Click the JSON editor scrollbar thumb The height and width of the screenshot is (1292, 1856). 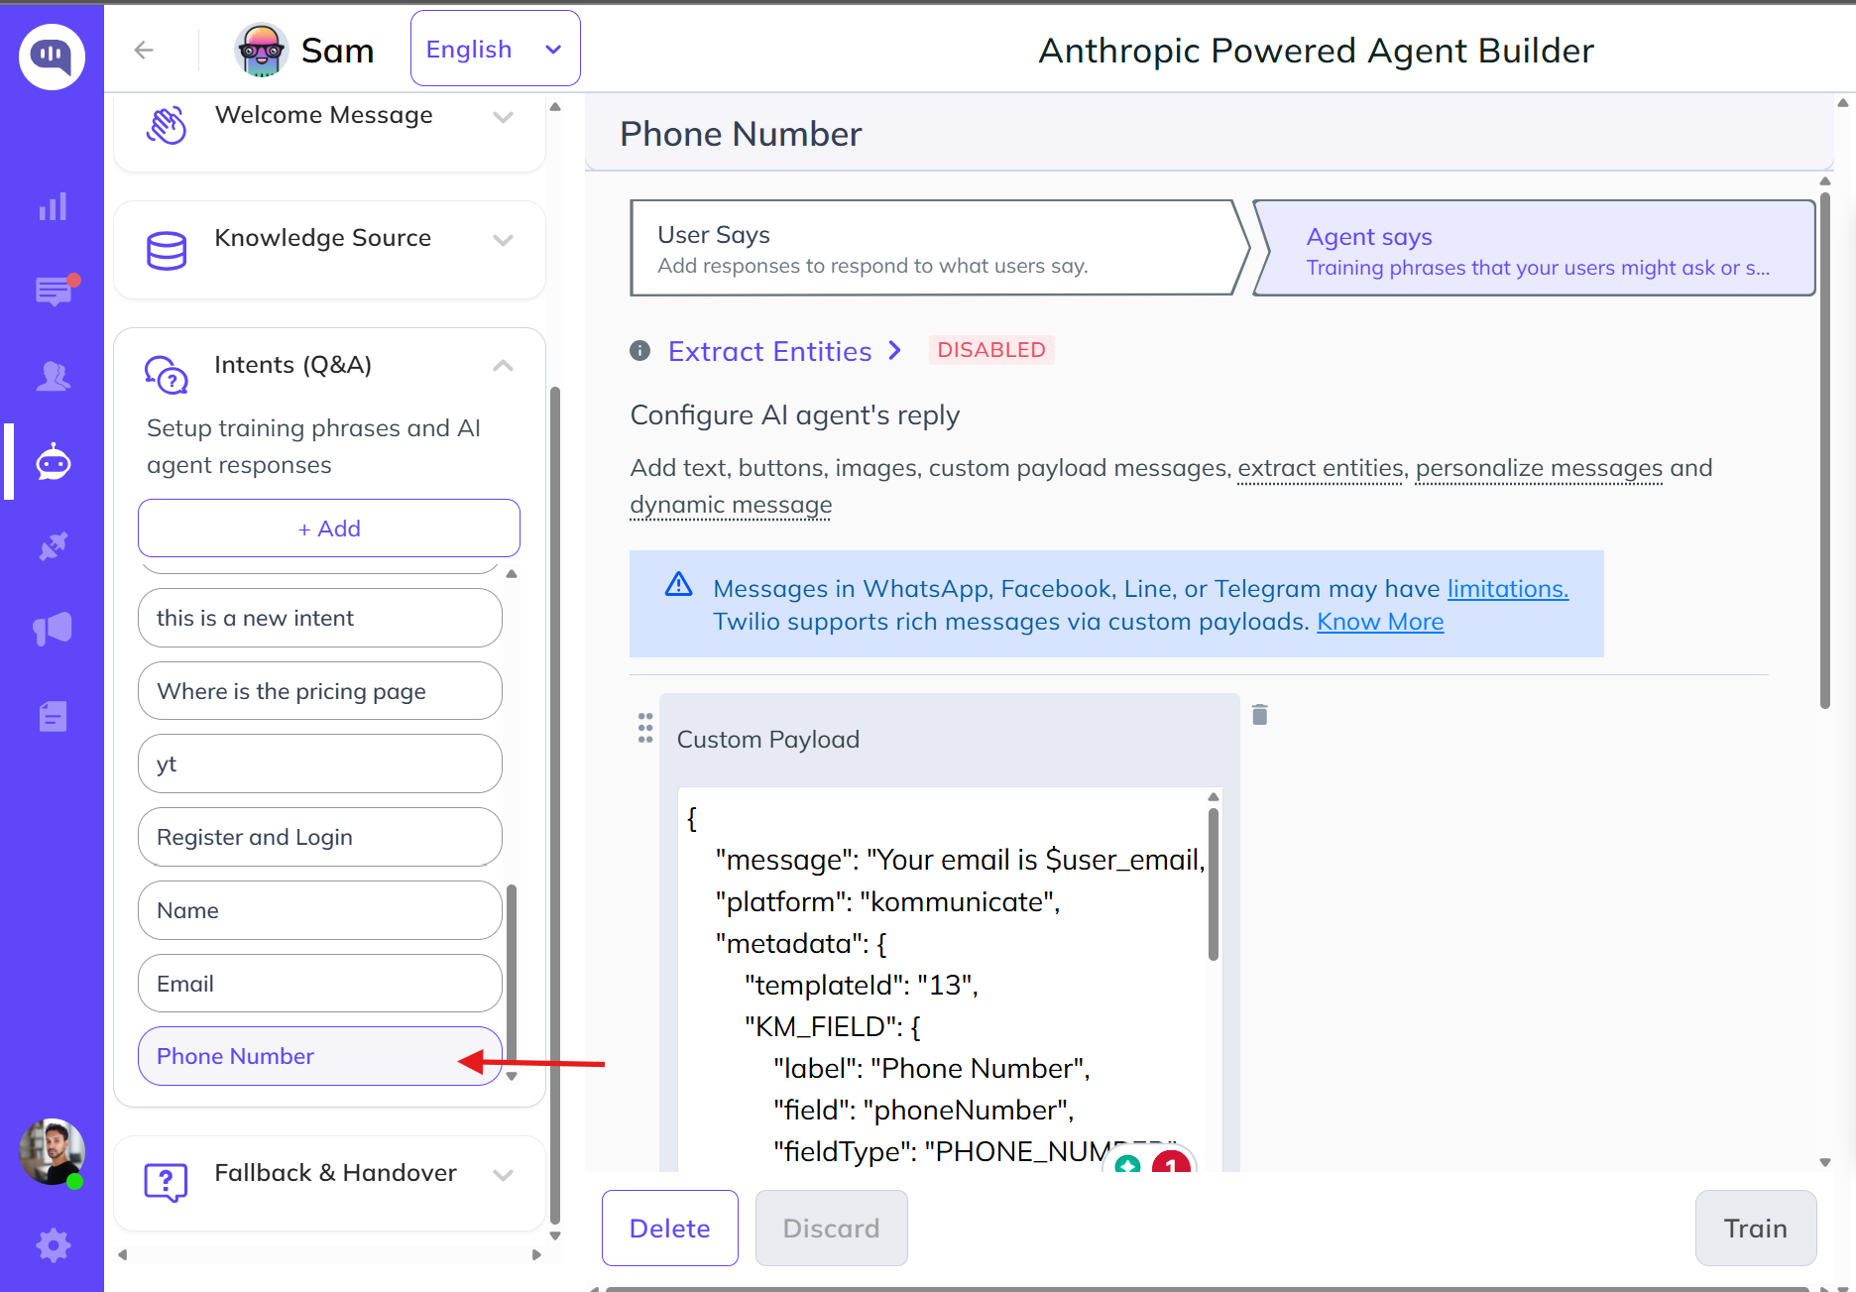click(1214, 884)
